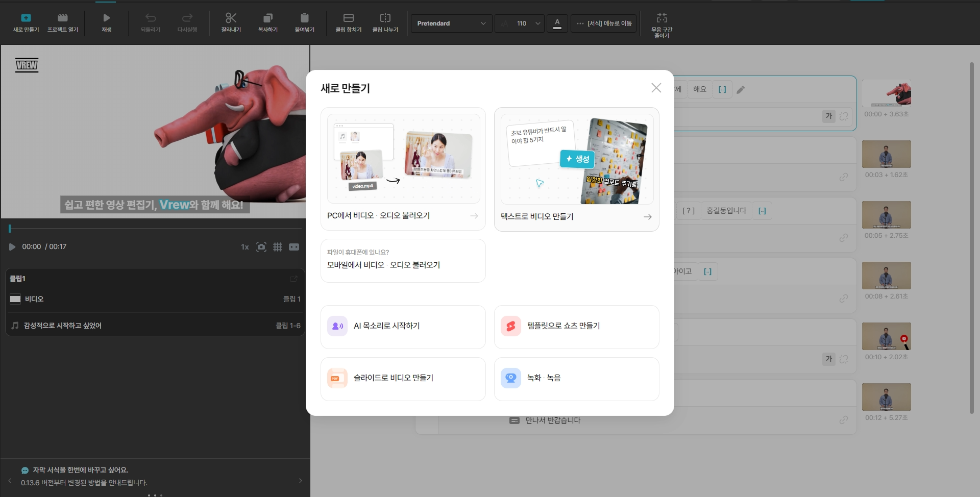
Task: Click the 가 format button in first clip
Action: pos(829,116)
